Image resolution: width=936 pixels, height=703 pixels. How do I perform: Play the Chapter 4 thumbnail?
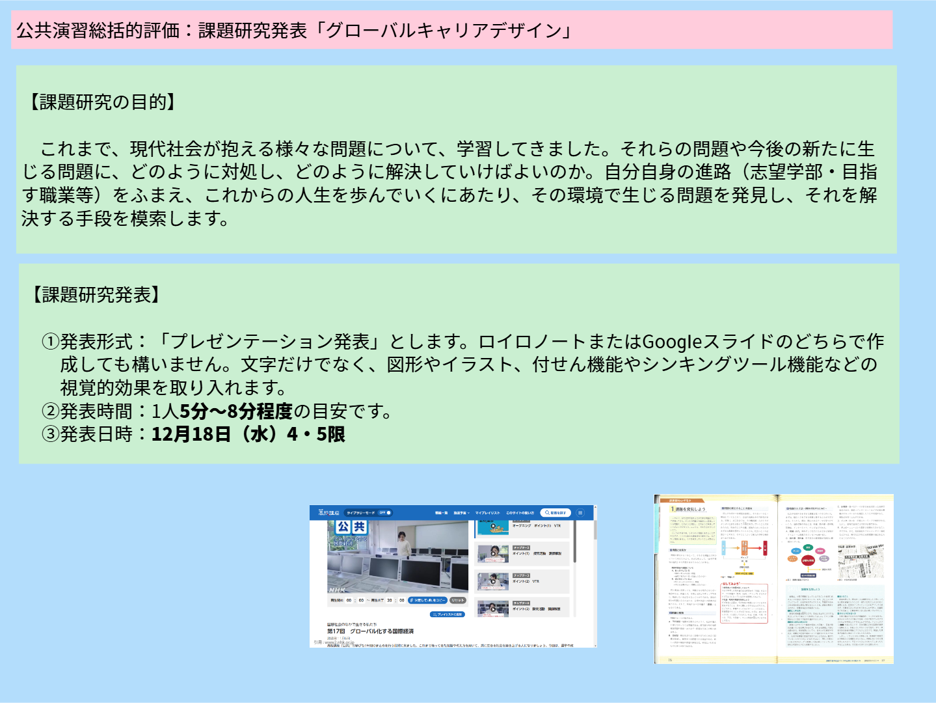493,609
